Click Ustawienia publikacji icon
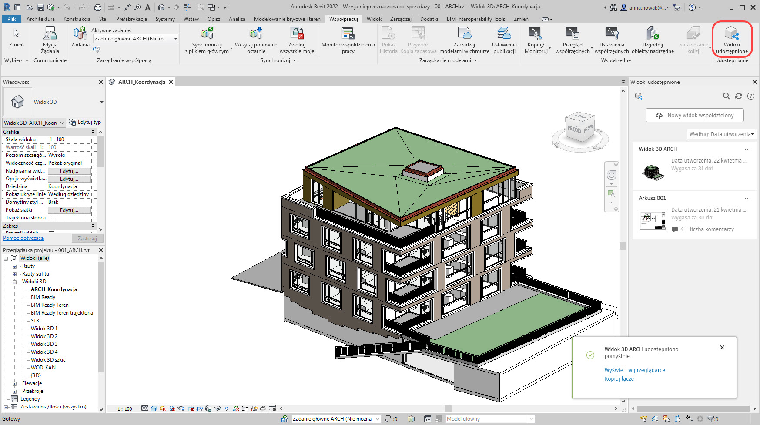 [x=504, y=33]
